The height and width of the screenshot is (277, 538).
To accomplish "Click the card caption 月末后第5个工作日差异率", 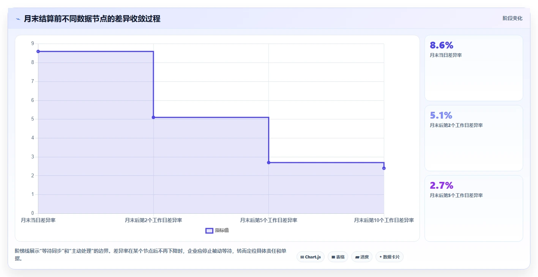I will pos(456,195).
